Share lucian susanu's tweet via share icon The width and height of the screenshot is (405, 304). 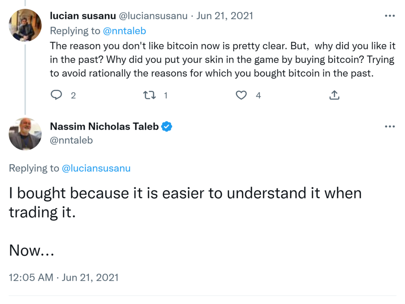(x=334, y=95)
